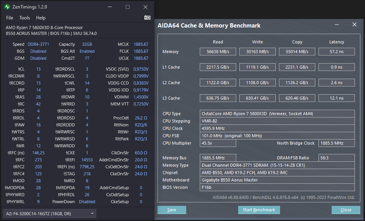Close the ZenTimings window
Viewport: 365px width, 221px height.
(145, 7)
